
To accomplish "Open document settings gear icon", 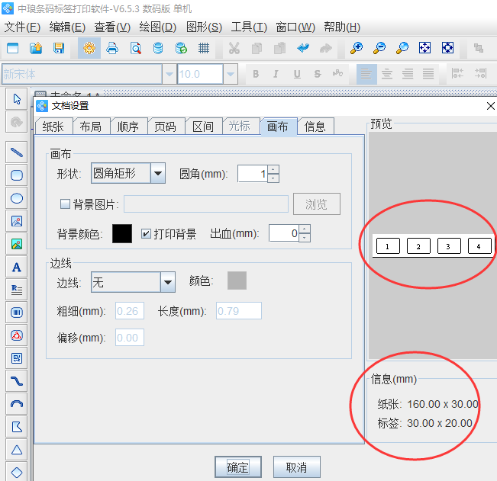I will click(x=89, y=48).
